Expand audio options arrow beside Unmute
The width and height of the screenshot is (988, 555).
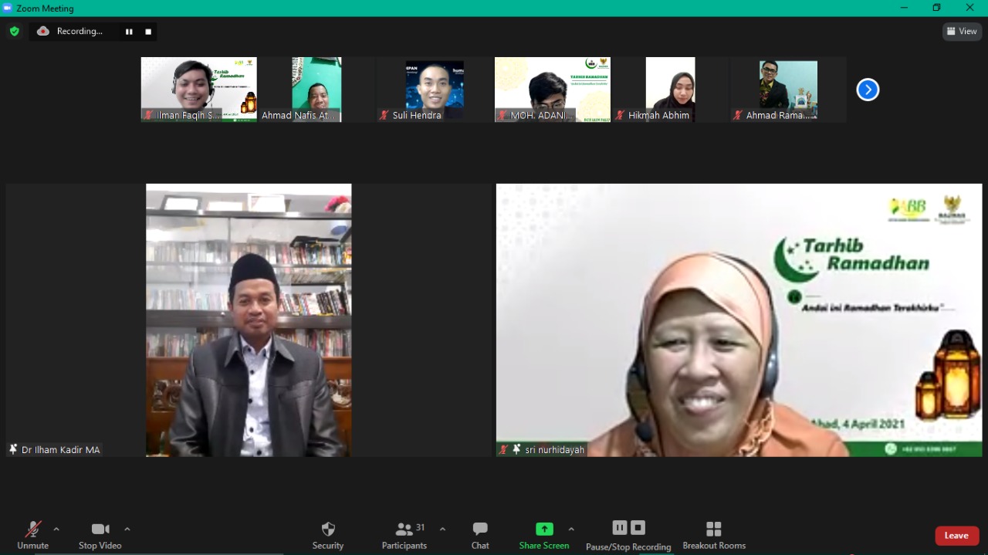click(x=56, y=529)
